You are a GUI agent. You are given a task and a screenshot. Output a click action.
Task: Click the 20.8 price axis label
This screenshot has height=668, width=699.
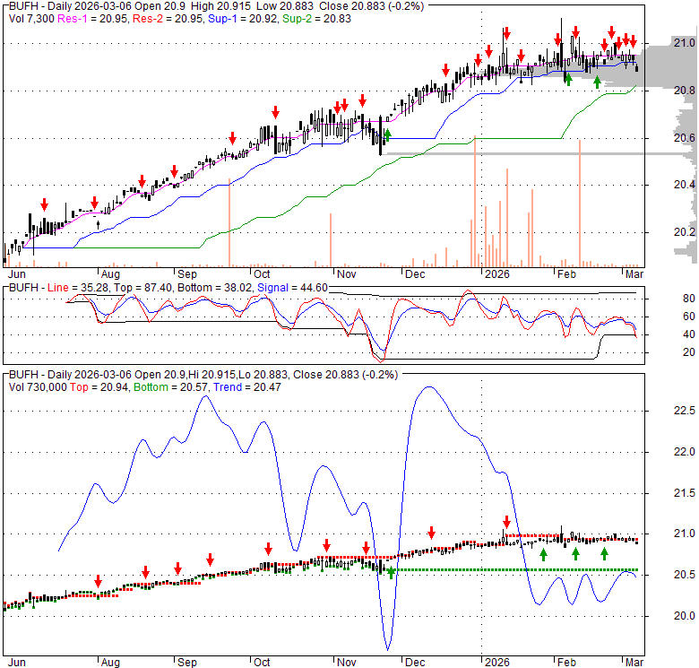685,91
